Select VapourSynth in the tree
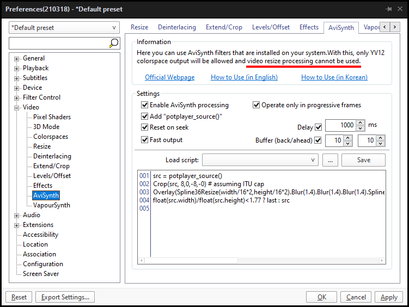This screenshot has width=409, height=307. [x=52, y=205]
